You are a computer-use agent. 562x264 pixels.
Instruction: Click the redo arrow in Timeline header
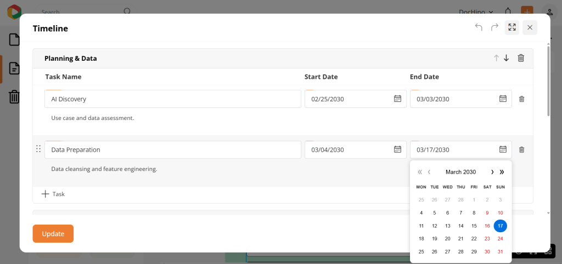494,27
